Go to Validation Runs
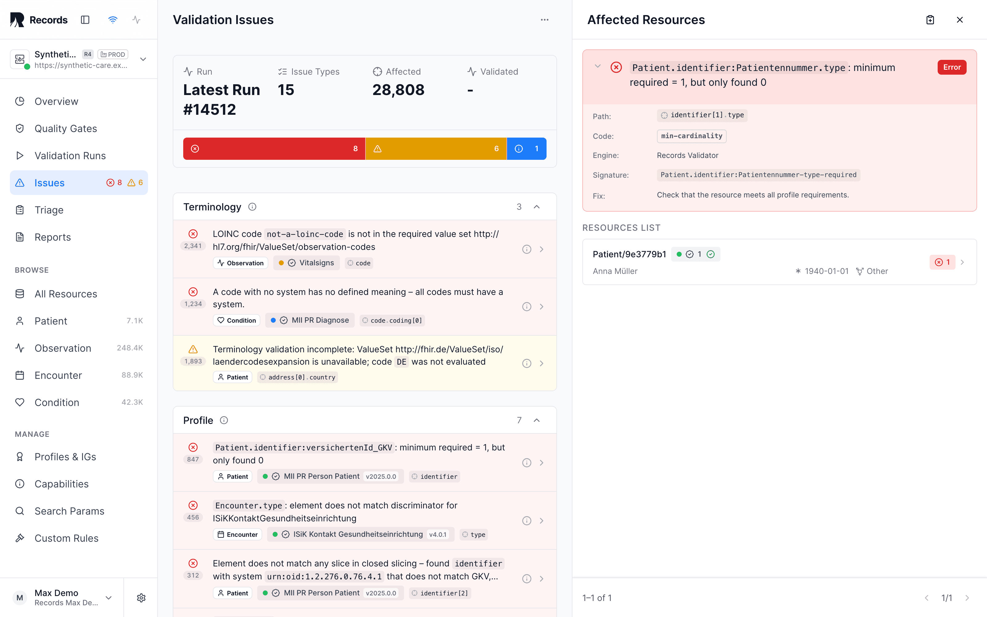987x617 pixels. click(x=79, y=155)
